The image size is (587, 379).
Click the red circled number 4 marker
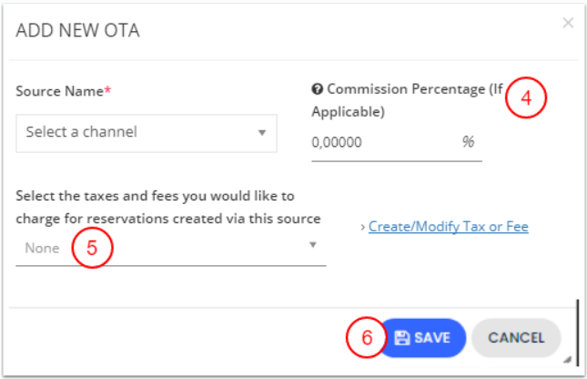525,97
